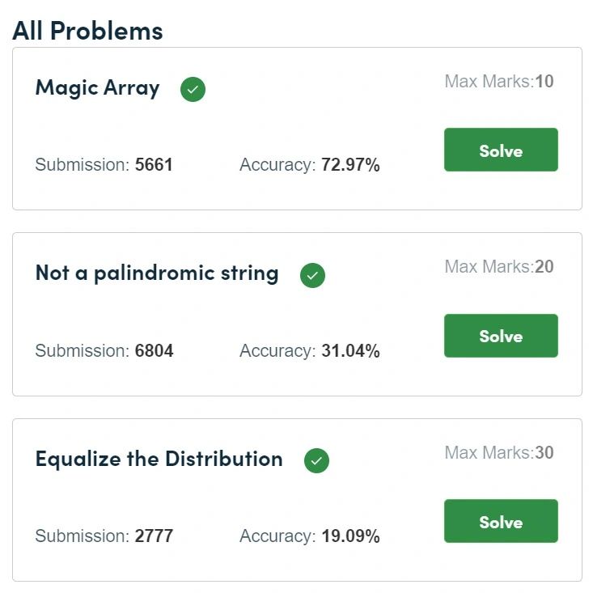Click the green check icon beside Equalize the Distribution

coord(316,460)
